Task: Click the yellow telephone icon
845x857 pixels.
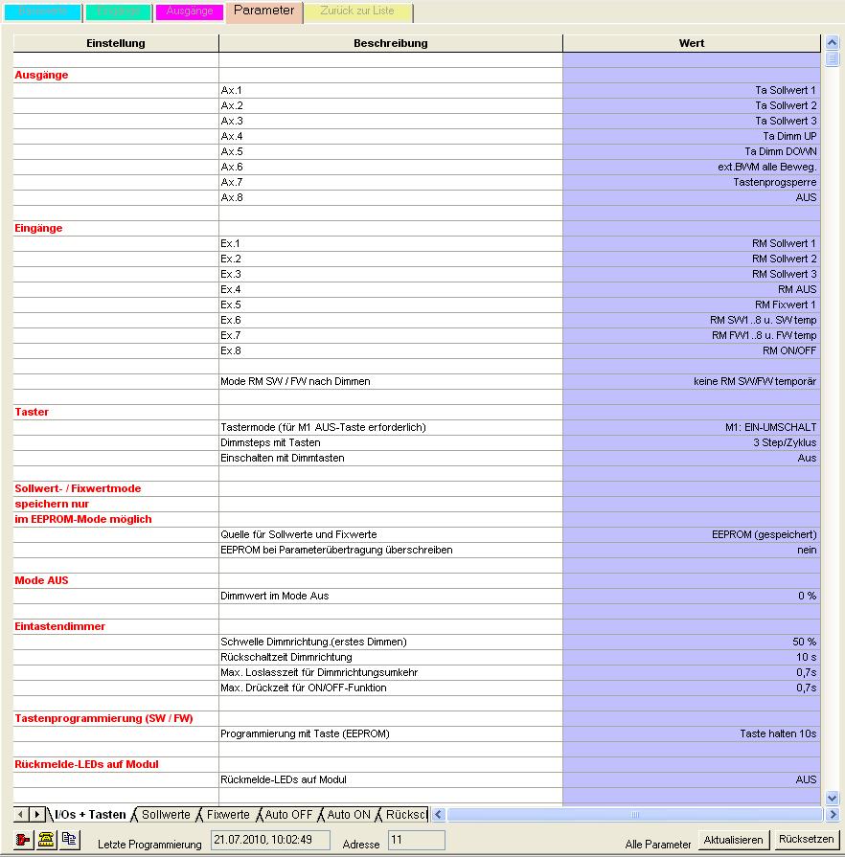Action: click(x=47, y=839)
